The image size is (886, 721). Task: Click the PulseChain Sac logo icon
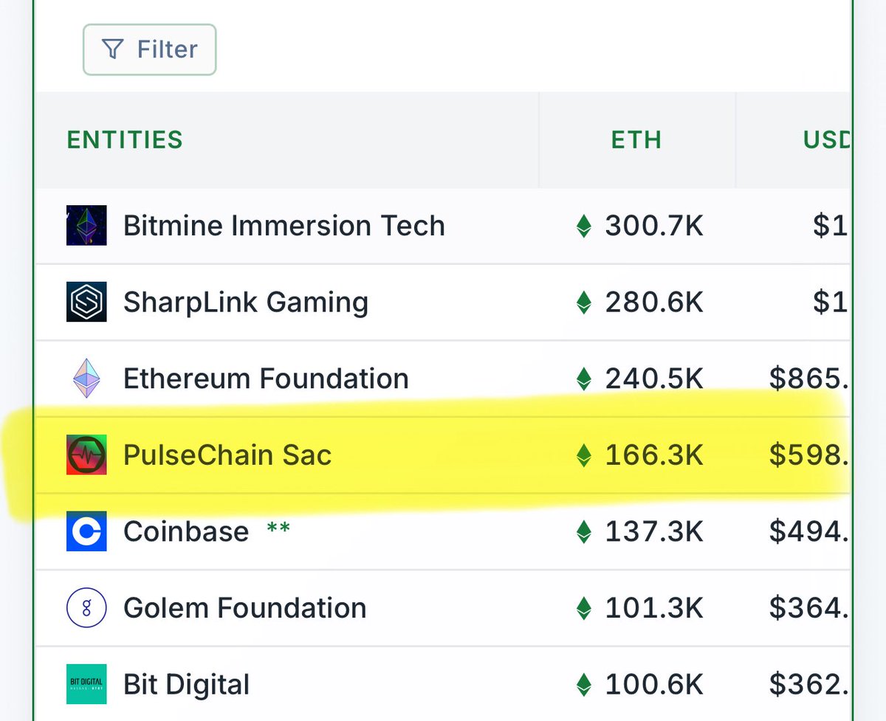coord(86,455)
